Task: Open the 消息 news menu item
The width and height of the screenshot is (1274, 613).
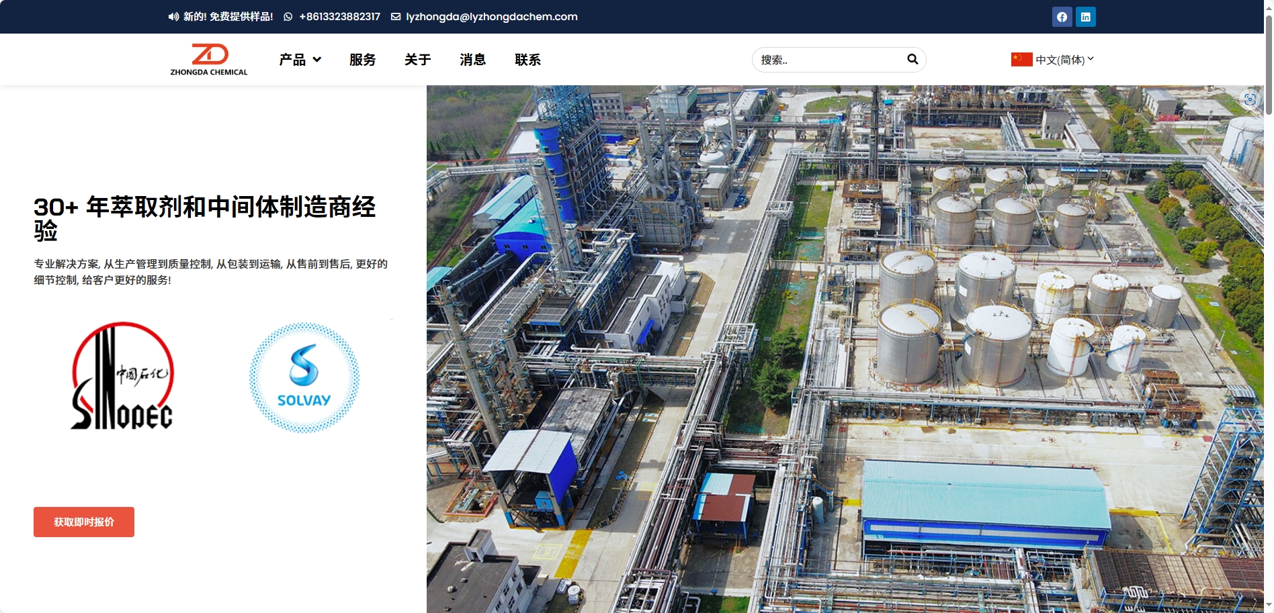Action: [x=472, y=60]
